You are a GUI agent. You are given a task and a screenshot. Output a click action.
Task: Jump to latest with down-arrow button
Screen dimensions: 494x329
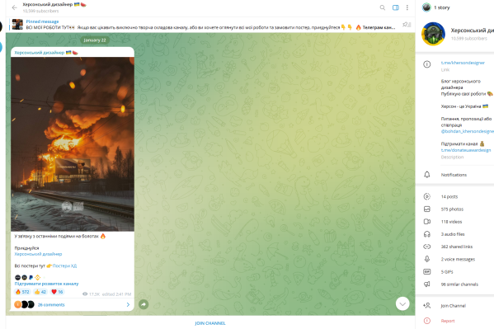point(402,303)
